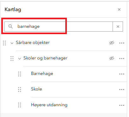Open options menu for Skoler og barnehager
The image size is (129, 117).
[122, 58]
